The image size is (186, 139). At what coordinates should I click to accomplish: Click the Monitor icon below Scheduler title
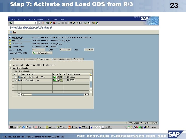tap(11, 32)
